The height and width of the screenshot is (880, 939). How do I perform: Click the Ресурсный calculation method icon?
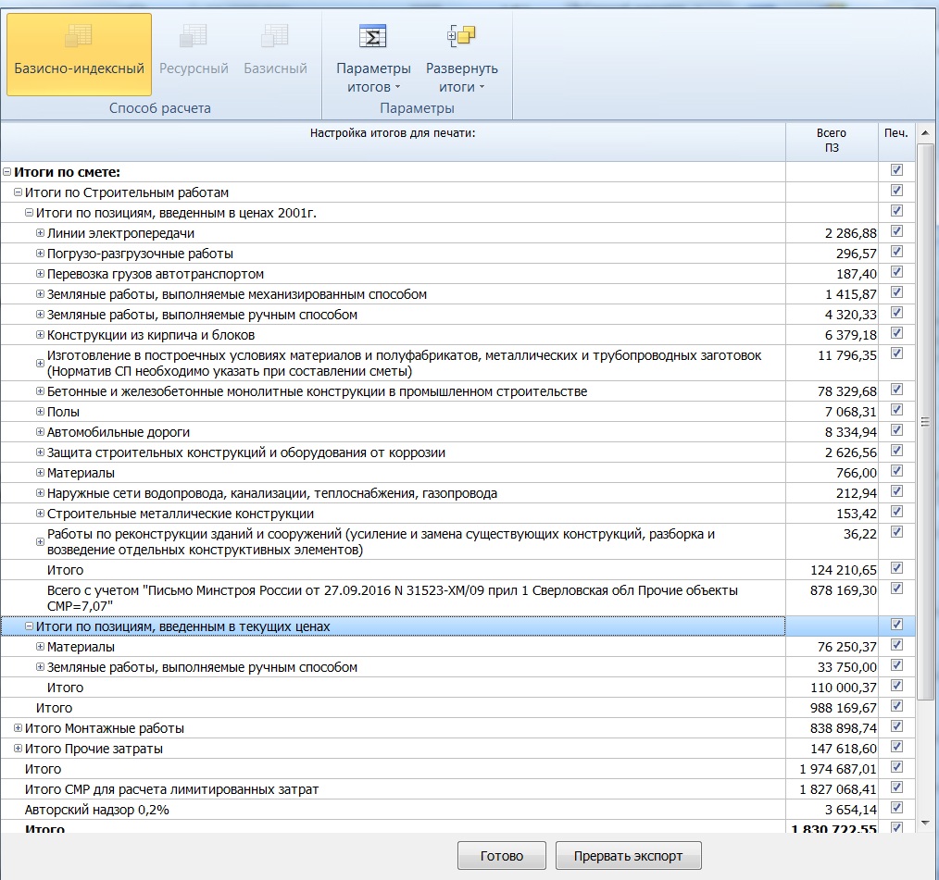pos(194,38)
